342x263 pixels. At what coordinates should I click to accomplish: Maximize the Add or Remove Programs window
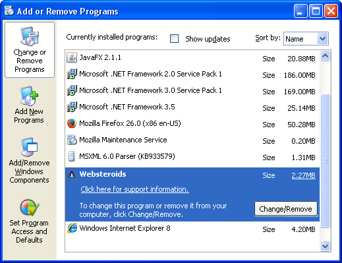[x=316, y=11]
